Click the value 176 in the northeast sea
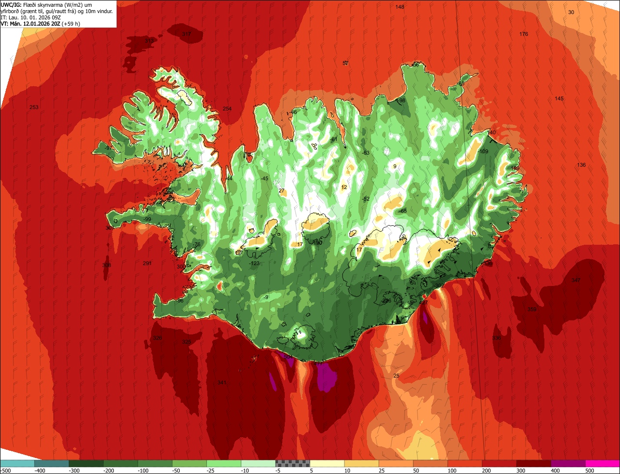 [524, 34]
